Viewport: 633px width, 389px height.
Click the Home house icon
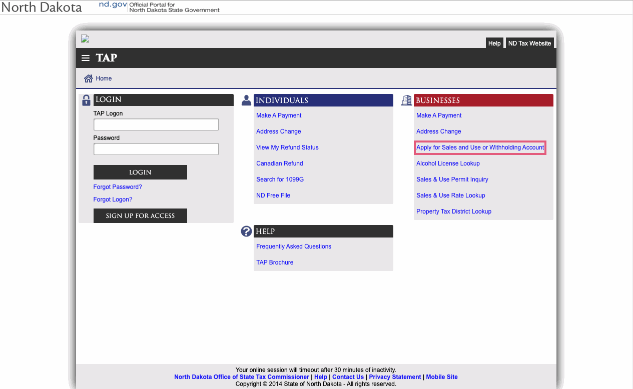[89, 78]
